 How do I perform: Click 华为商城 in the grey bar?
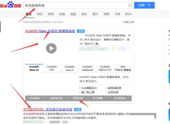[35, 98]
